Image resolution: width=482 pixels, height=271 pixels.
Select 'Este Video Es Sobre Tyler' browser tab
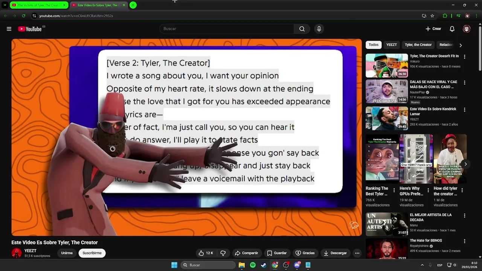pos(99,5)
